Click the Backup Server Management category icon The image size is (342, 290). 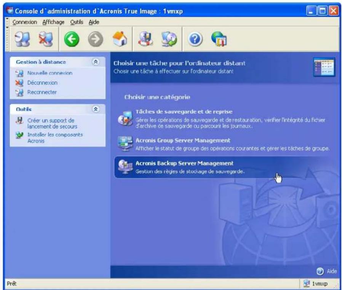coord(125,167)
